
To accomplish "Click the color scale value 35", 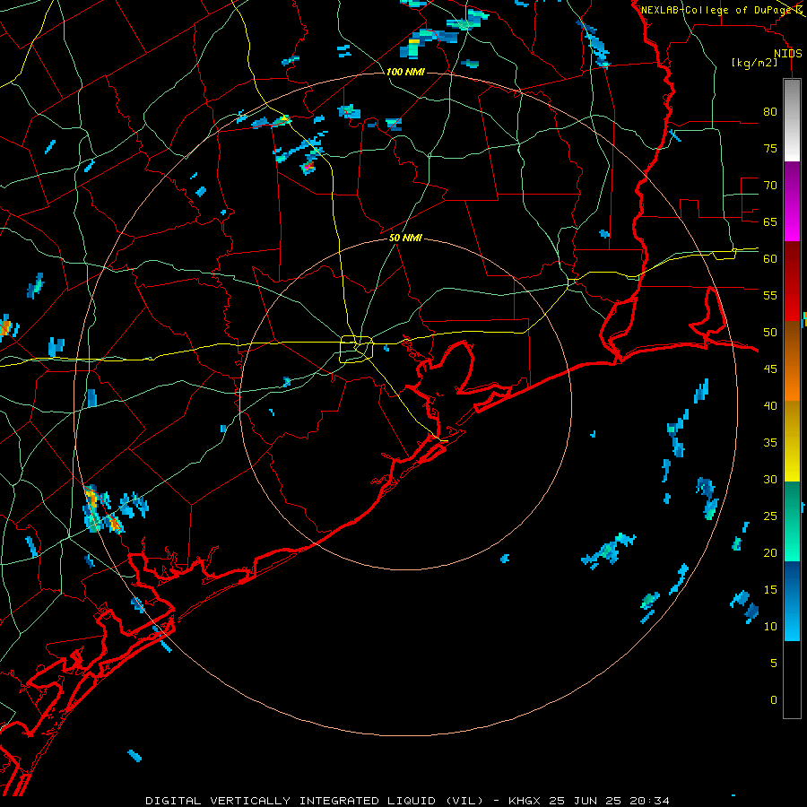I will 770,443.
